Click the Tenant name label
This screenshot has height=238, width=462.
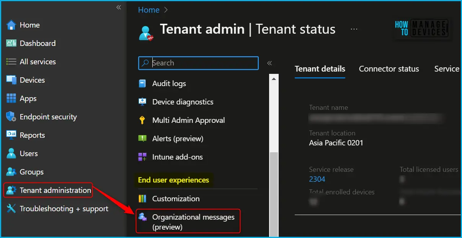pos(328,108)
